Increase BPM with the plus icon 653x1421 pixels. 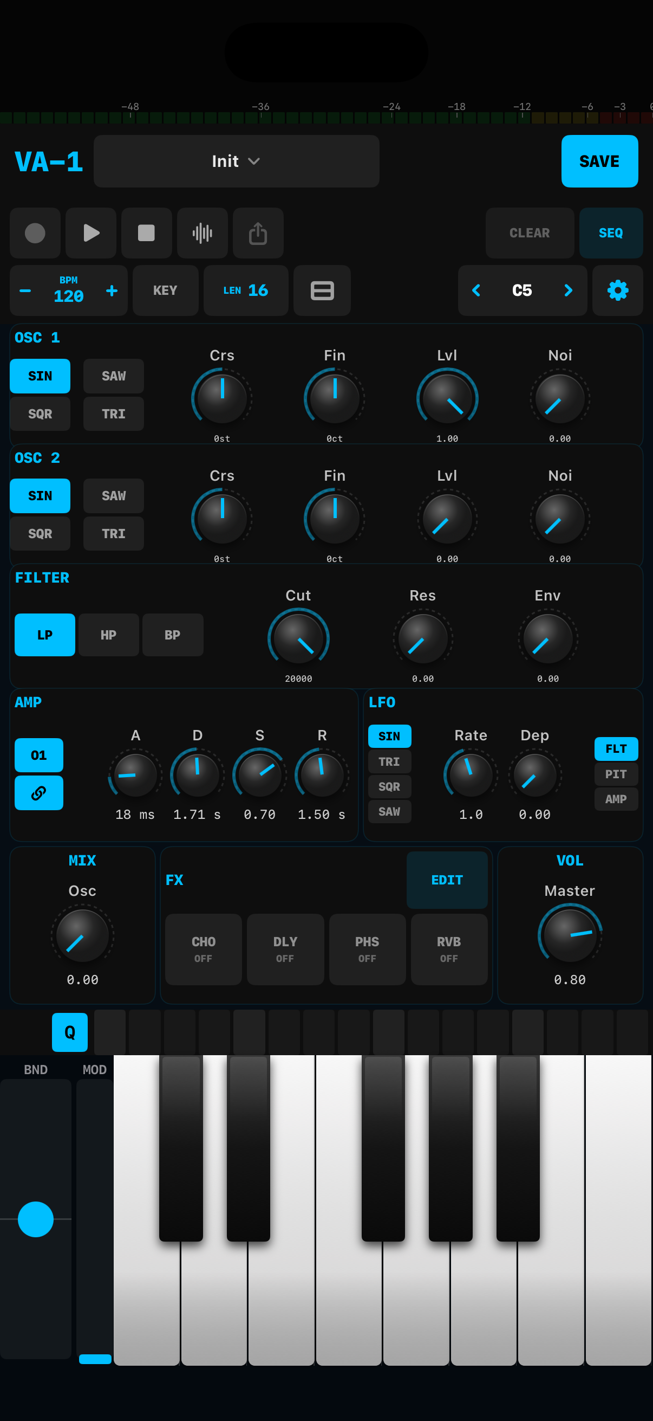click(112, 290)
